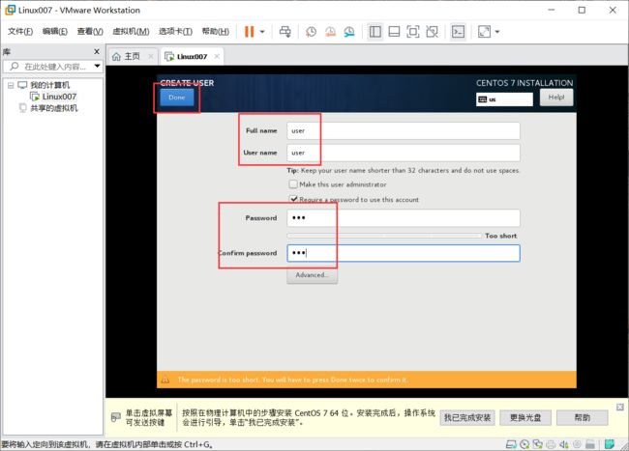
Task: Open the 虚拟机(M) menu
Action: point(131,32)
